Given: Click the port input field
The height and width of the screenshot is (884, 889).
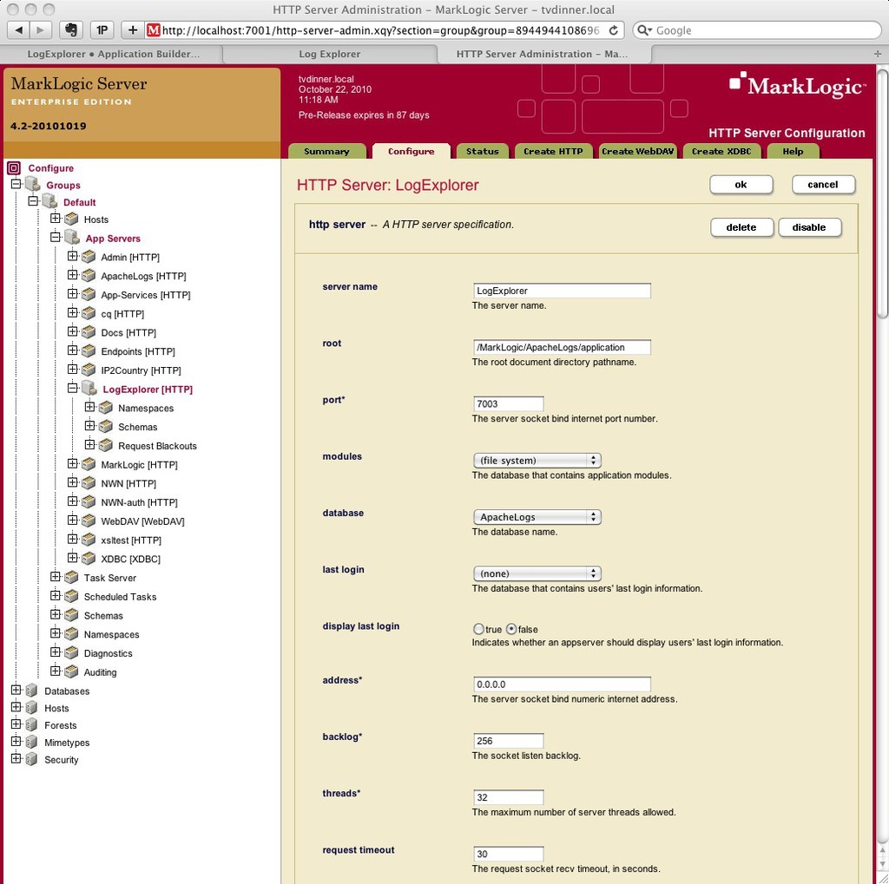Looking at the screenshot, I should tap(509, 403).
